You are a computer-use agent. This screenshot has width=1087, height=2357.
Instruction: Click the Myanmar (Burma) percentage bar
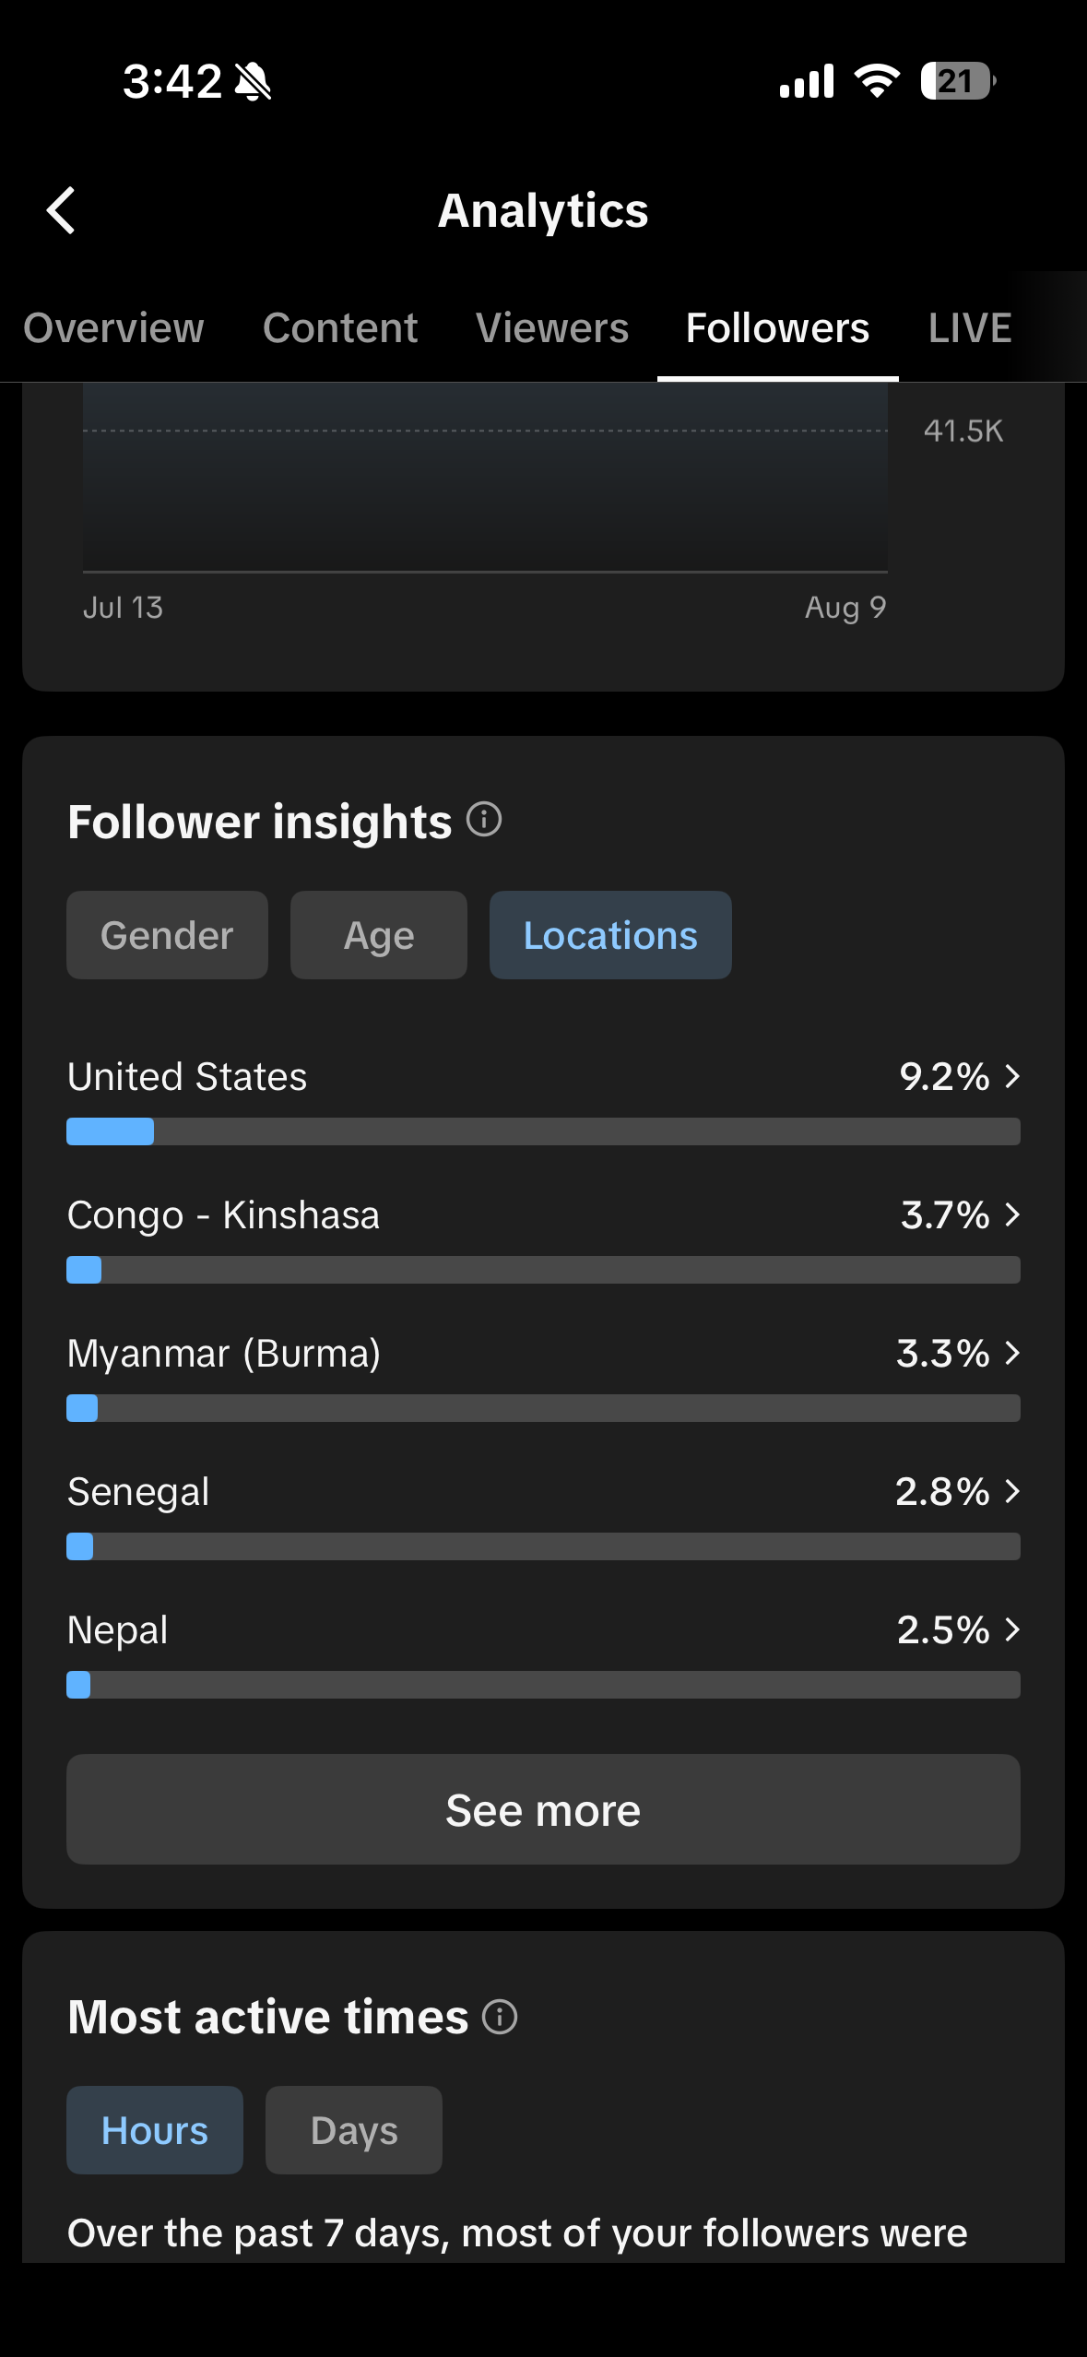(x=543, y=1408)
